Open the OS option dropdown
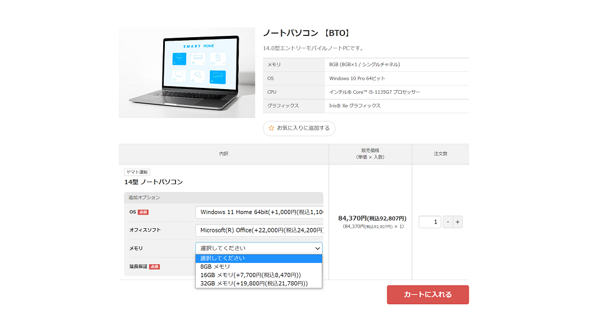 click(259, 212)
